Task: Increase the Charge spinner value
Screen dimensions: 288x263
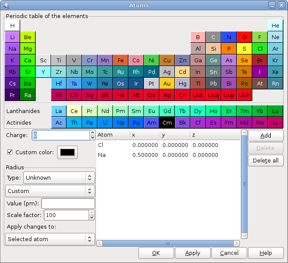Action: [x=92, y=133]
